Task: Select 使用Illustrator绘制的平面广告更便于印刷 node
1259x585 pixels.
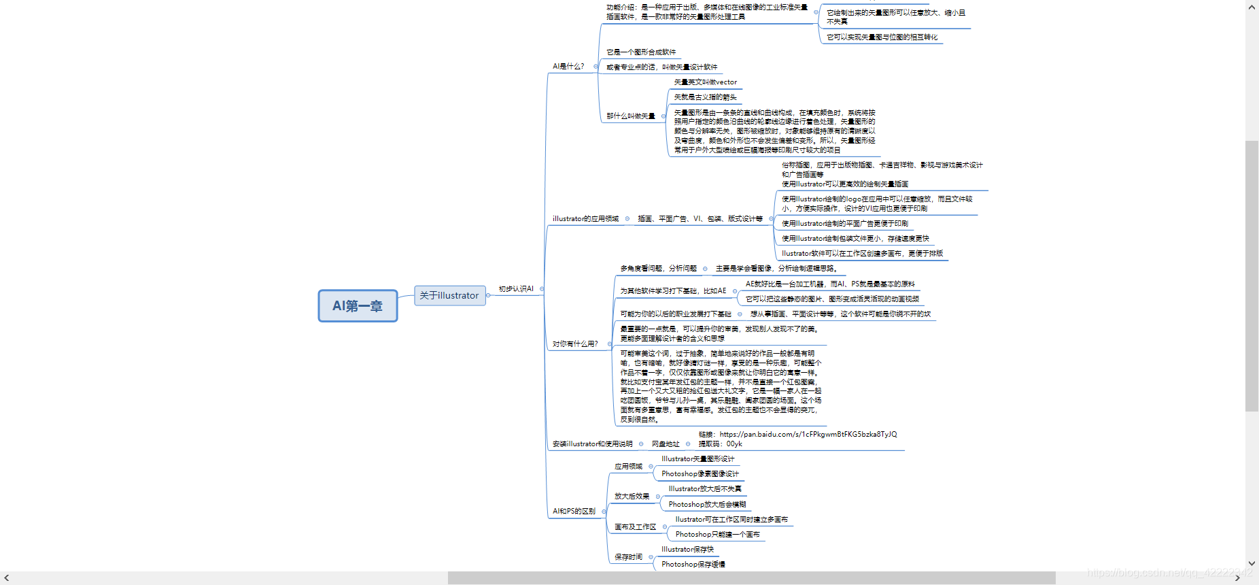Action: 845,224
